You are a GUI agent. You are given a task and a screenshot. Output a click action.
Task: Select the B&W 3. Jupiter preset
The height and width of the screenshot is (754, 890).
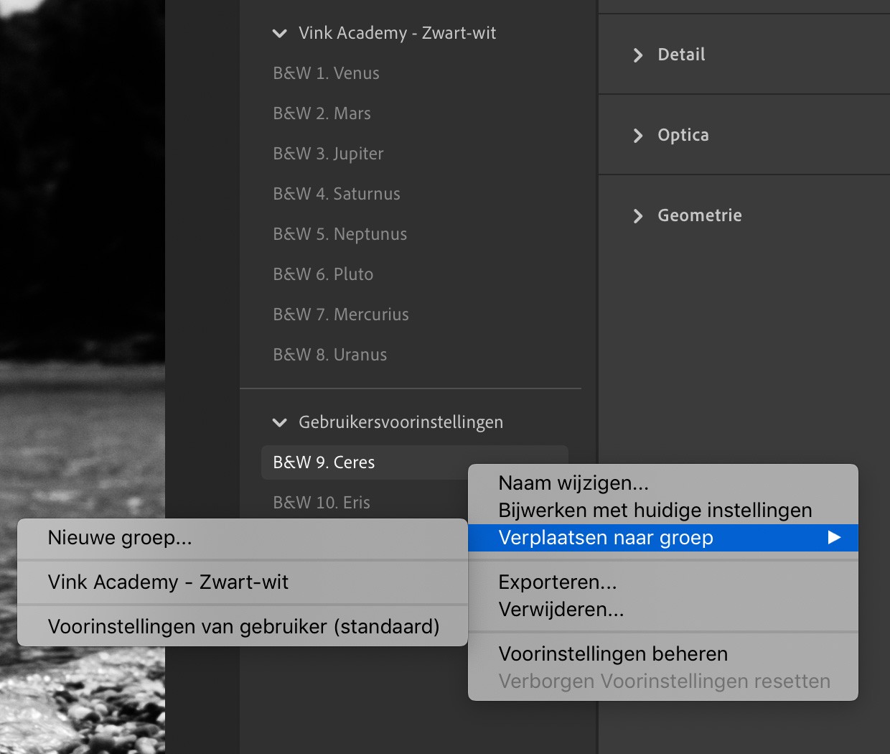coord(328,153)
